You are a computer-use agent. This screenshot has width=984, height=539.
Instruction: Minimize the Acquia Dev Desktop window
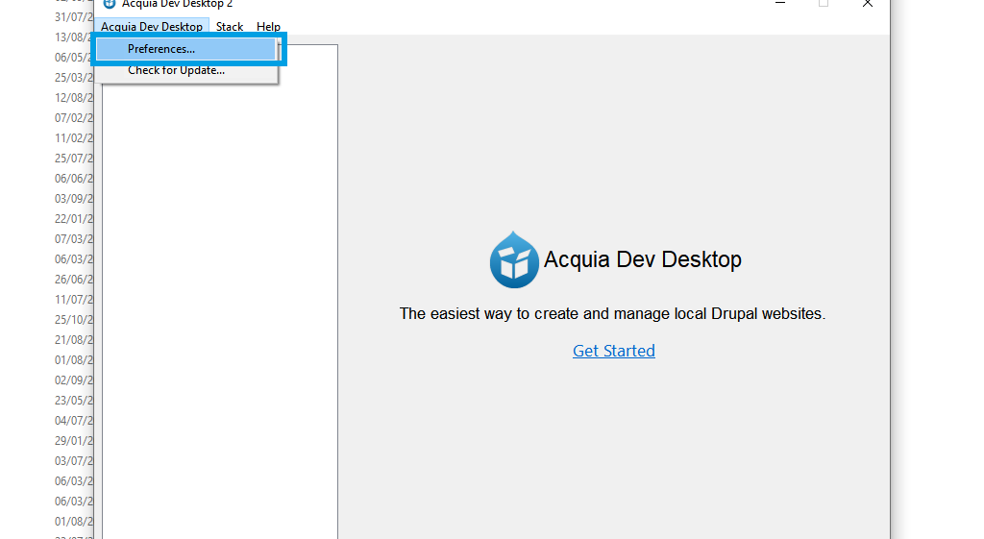[780, 4]
